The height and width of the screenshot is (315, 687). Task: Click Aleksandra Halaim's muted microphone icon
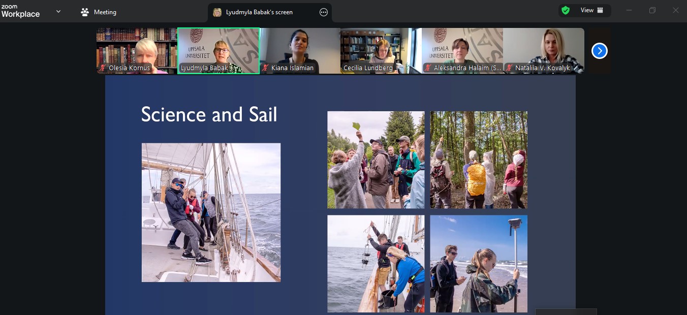tap(428, 68)
